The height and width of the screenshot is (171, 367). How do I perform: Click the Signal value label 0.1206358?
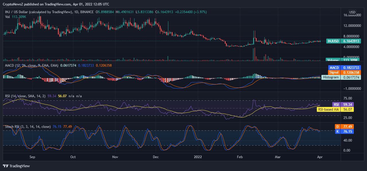(351, 73)
